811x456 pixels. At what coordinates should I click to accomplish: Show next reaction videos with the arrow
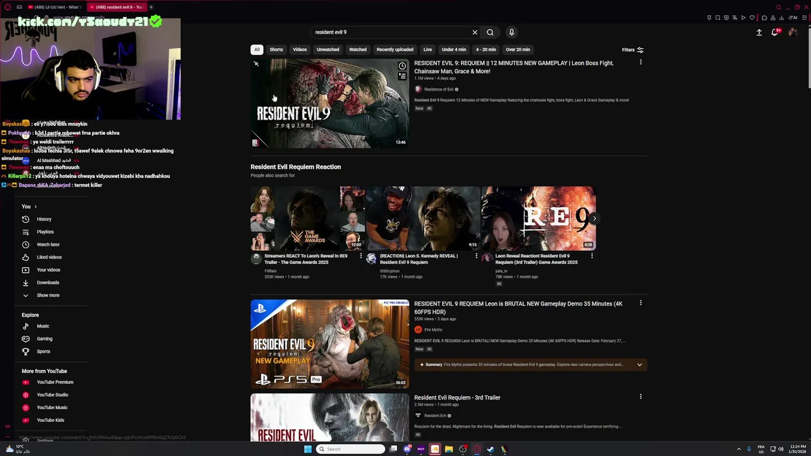(x=594, y=218)
